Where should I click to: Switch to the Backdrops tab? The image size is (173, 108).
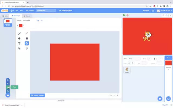click(x=16, y=16)
